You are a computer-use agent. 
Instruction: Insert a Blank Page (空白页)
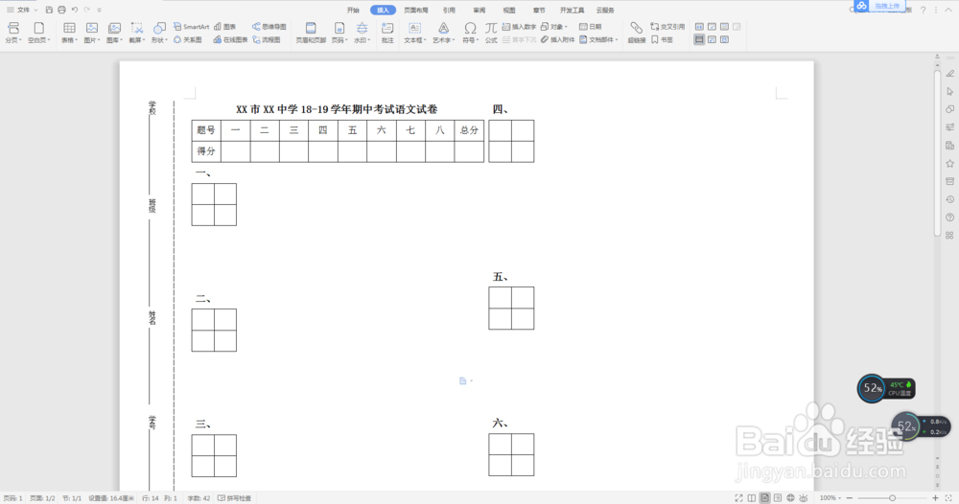tap(38, 33)
